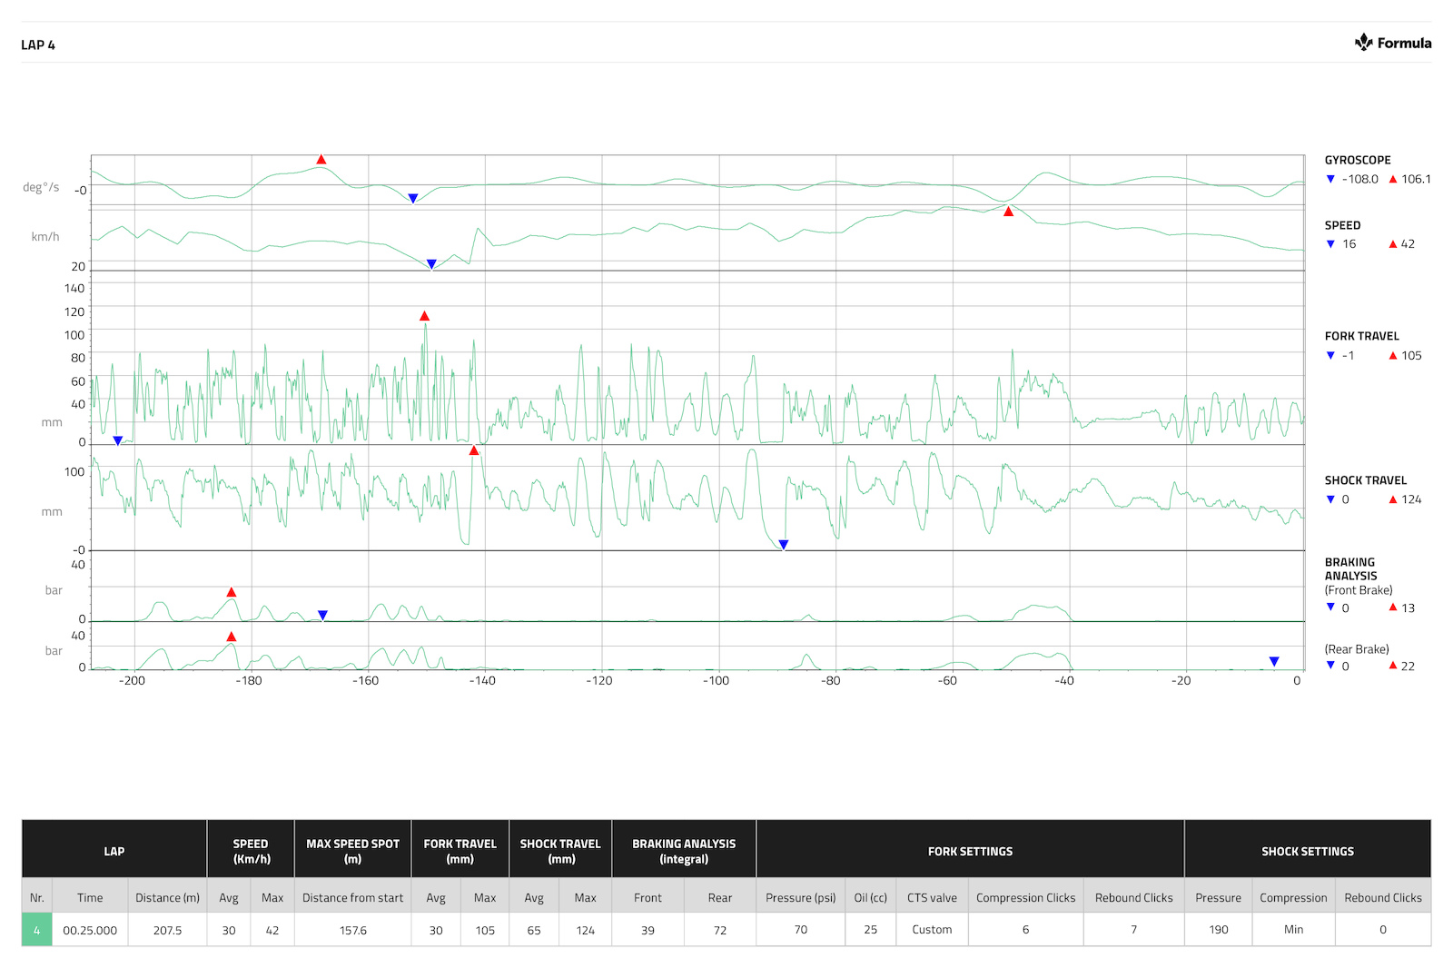1453x968 pixels.
Task: Click speed maximum red triangle on chart
Action: (x=1008, y=211)
